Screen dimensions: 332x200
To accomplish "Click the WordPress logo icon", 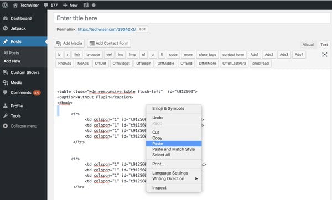I will coord(5,5).
